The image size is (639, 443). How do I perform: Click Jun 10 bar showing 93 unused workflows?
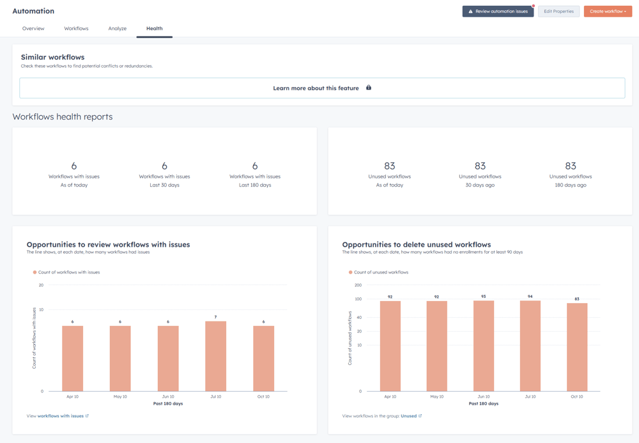(x=484, y=346)
